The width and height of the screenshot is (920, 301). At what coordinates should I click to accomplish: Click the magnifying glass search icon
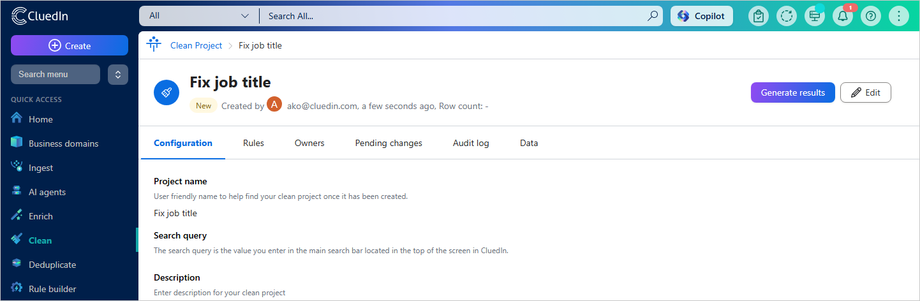(653, 16)
